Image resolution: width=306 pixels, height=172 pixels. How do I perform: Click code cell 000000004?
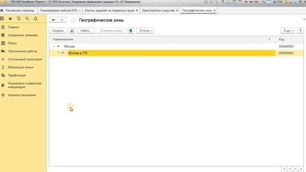(286, 53)
